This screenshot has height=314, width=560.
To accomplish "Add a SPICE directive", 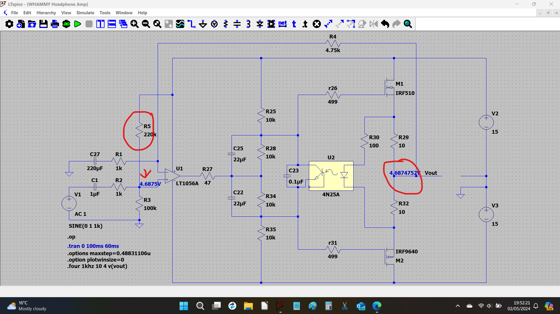I will tap(305, 24).
